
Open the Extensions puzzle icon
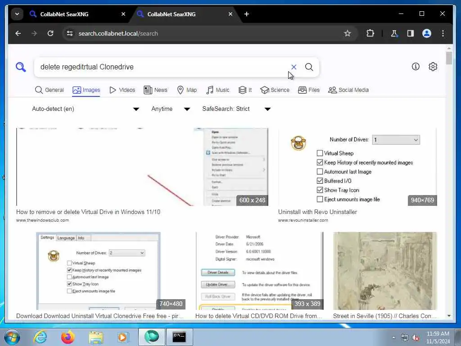(x=370, y=33)
